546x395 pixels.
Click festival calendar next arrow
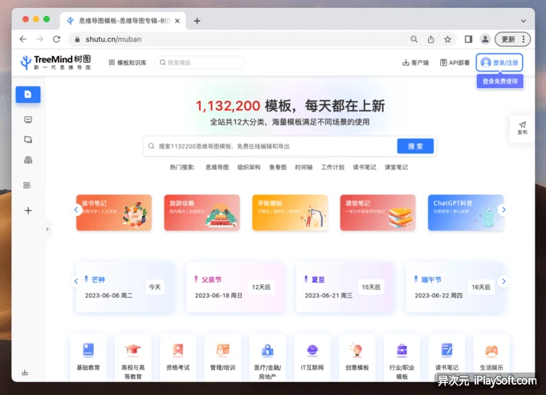tap(503, 282)
